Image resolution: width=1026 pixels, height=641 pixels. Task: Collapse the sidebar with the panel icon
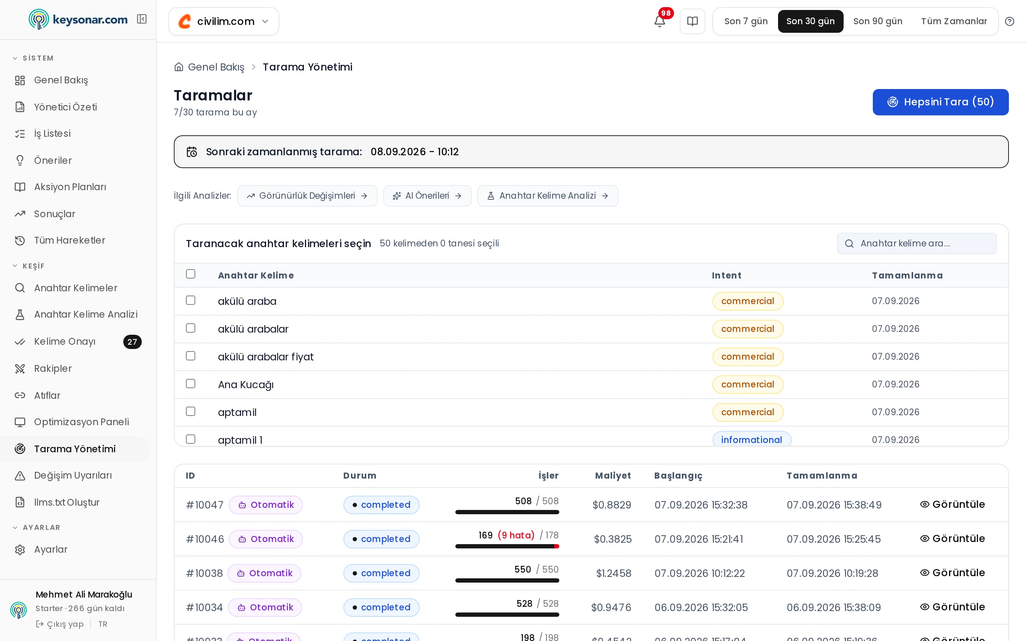coord(141,19)
